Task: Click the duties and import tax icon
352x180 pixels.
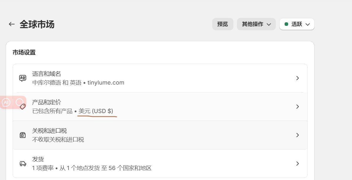Action: [x=23, y=135]
